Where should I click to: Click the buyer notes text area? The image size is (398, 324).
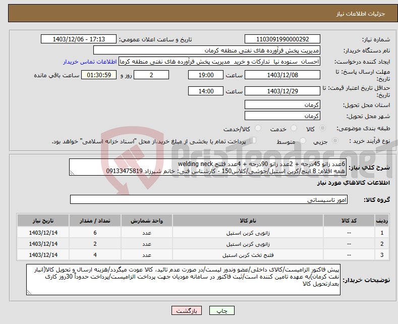(x=183, y=280)
